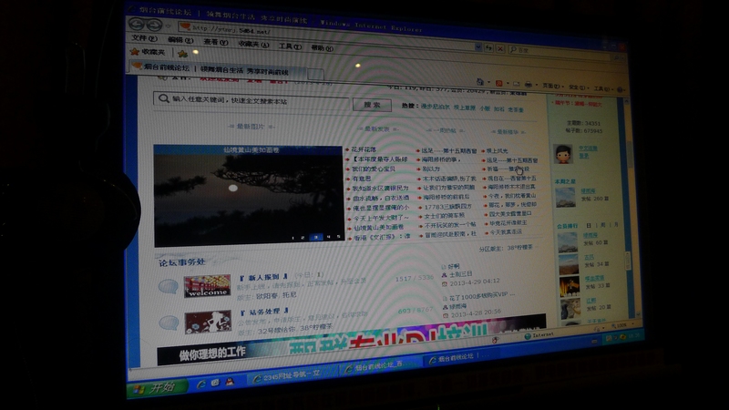Click the 搜索 button
The image size is (729, 410).
[x=372, y=105]
